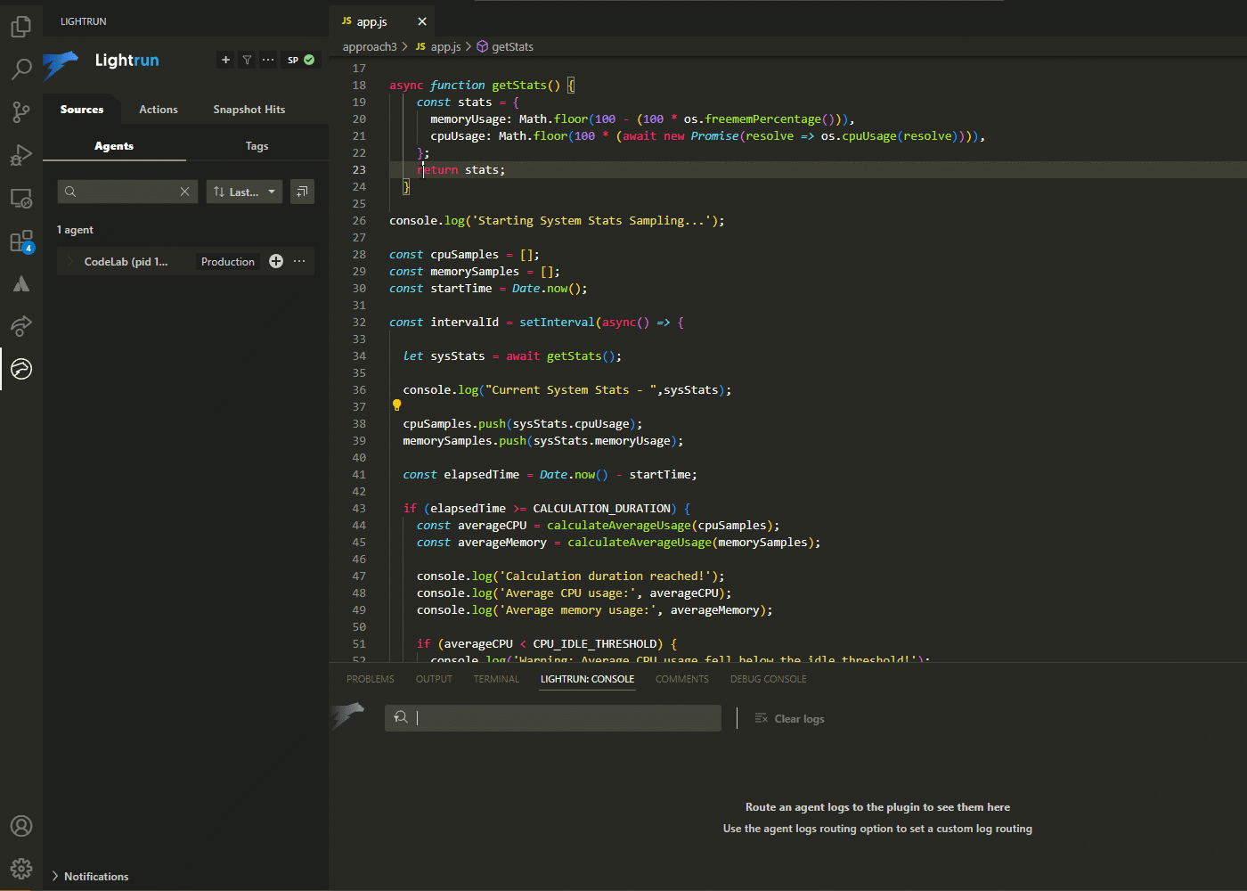Open Source Control view
Viewport: 1247px width, 891px height.
pos(20,111)
